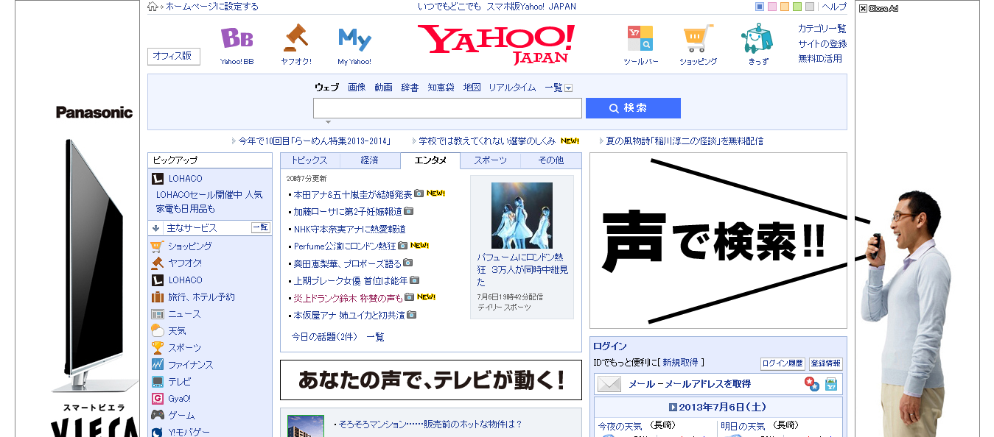Click 一覧 button in 主なサービス header

coord(261,228)
